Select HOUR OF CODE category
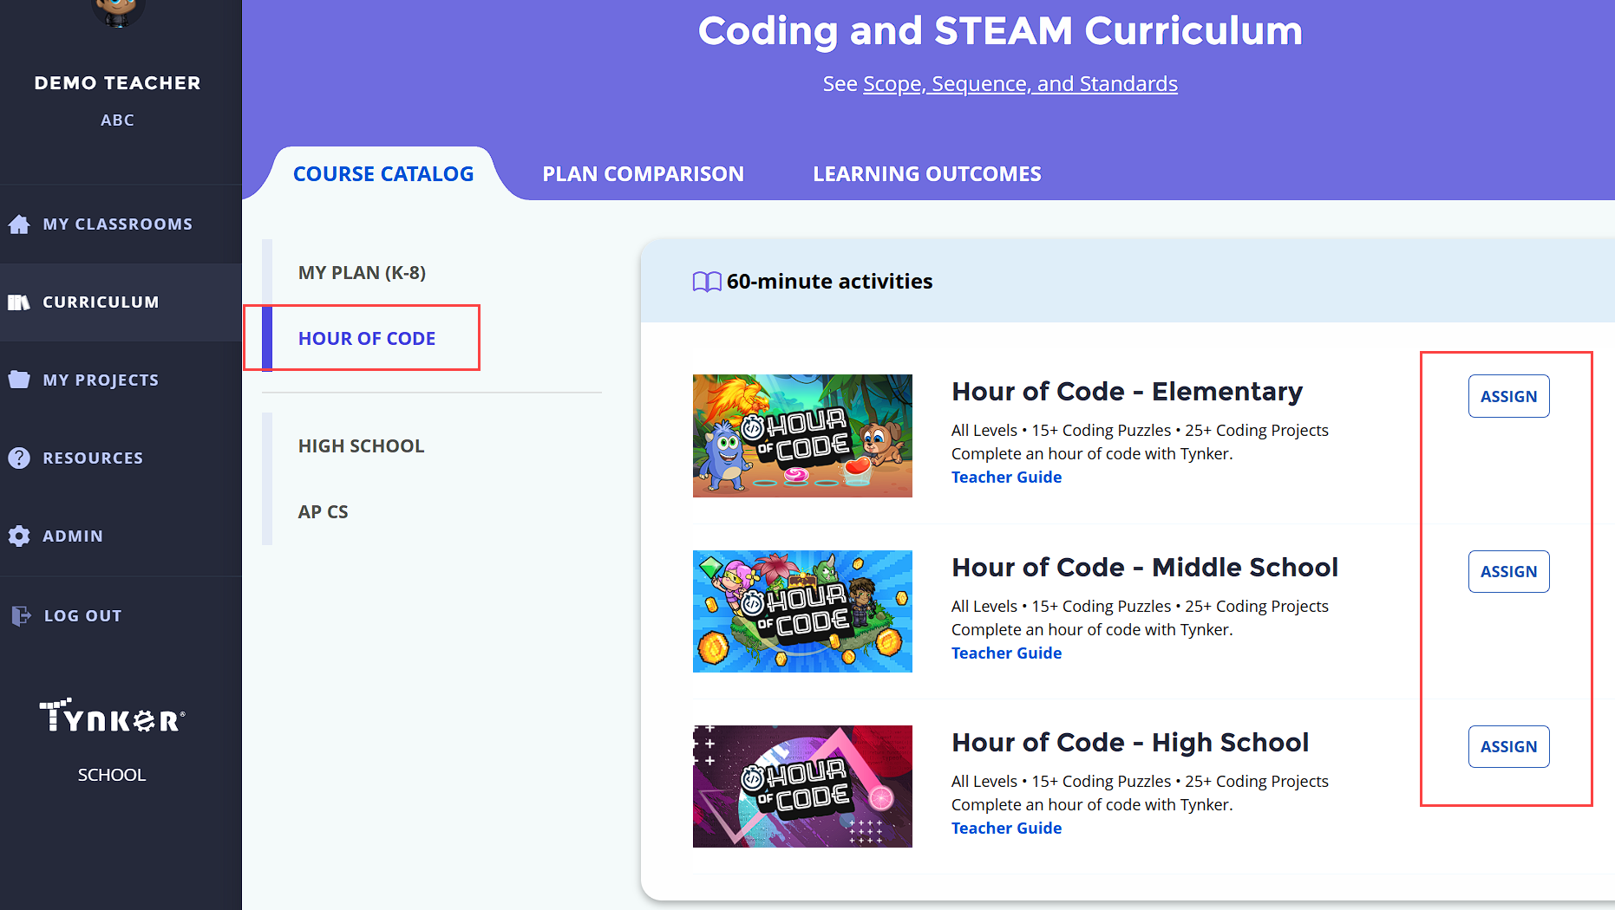The image size is (1615, 910). 367,339
